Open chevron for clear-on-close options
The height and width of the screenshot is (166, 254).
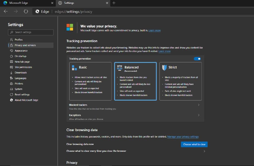point(204,151)
